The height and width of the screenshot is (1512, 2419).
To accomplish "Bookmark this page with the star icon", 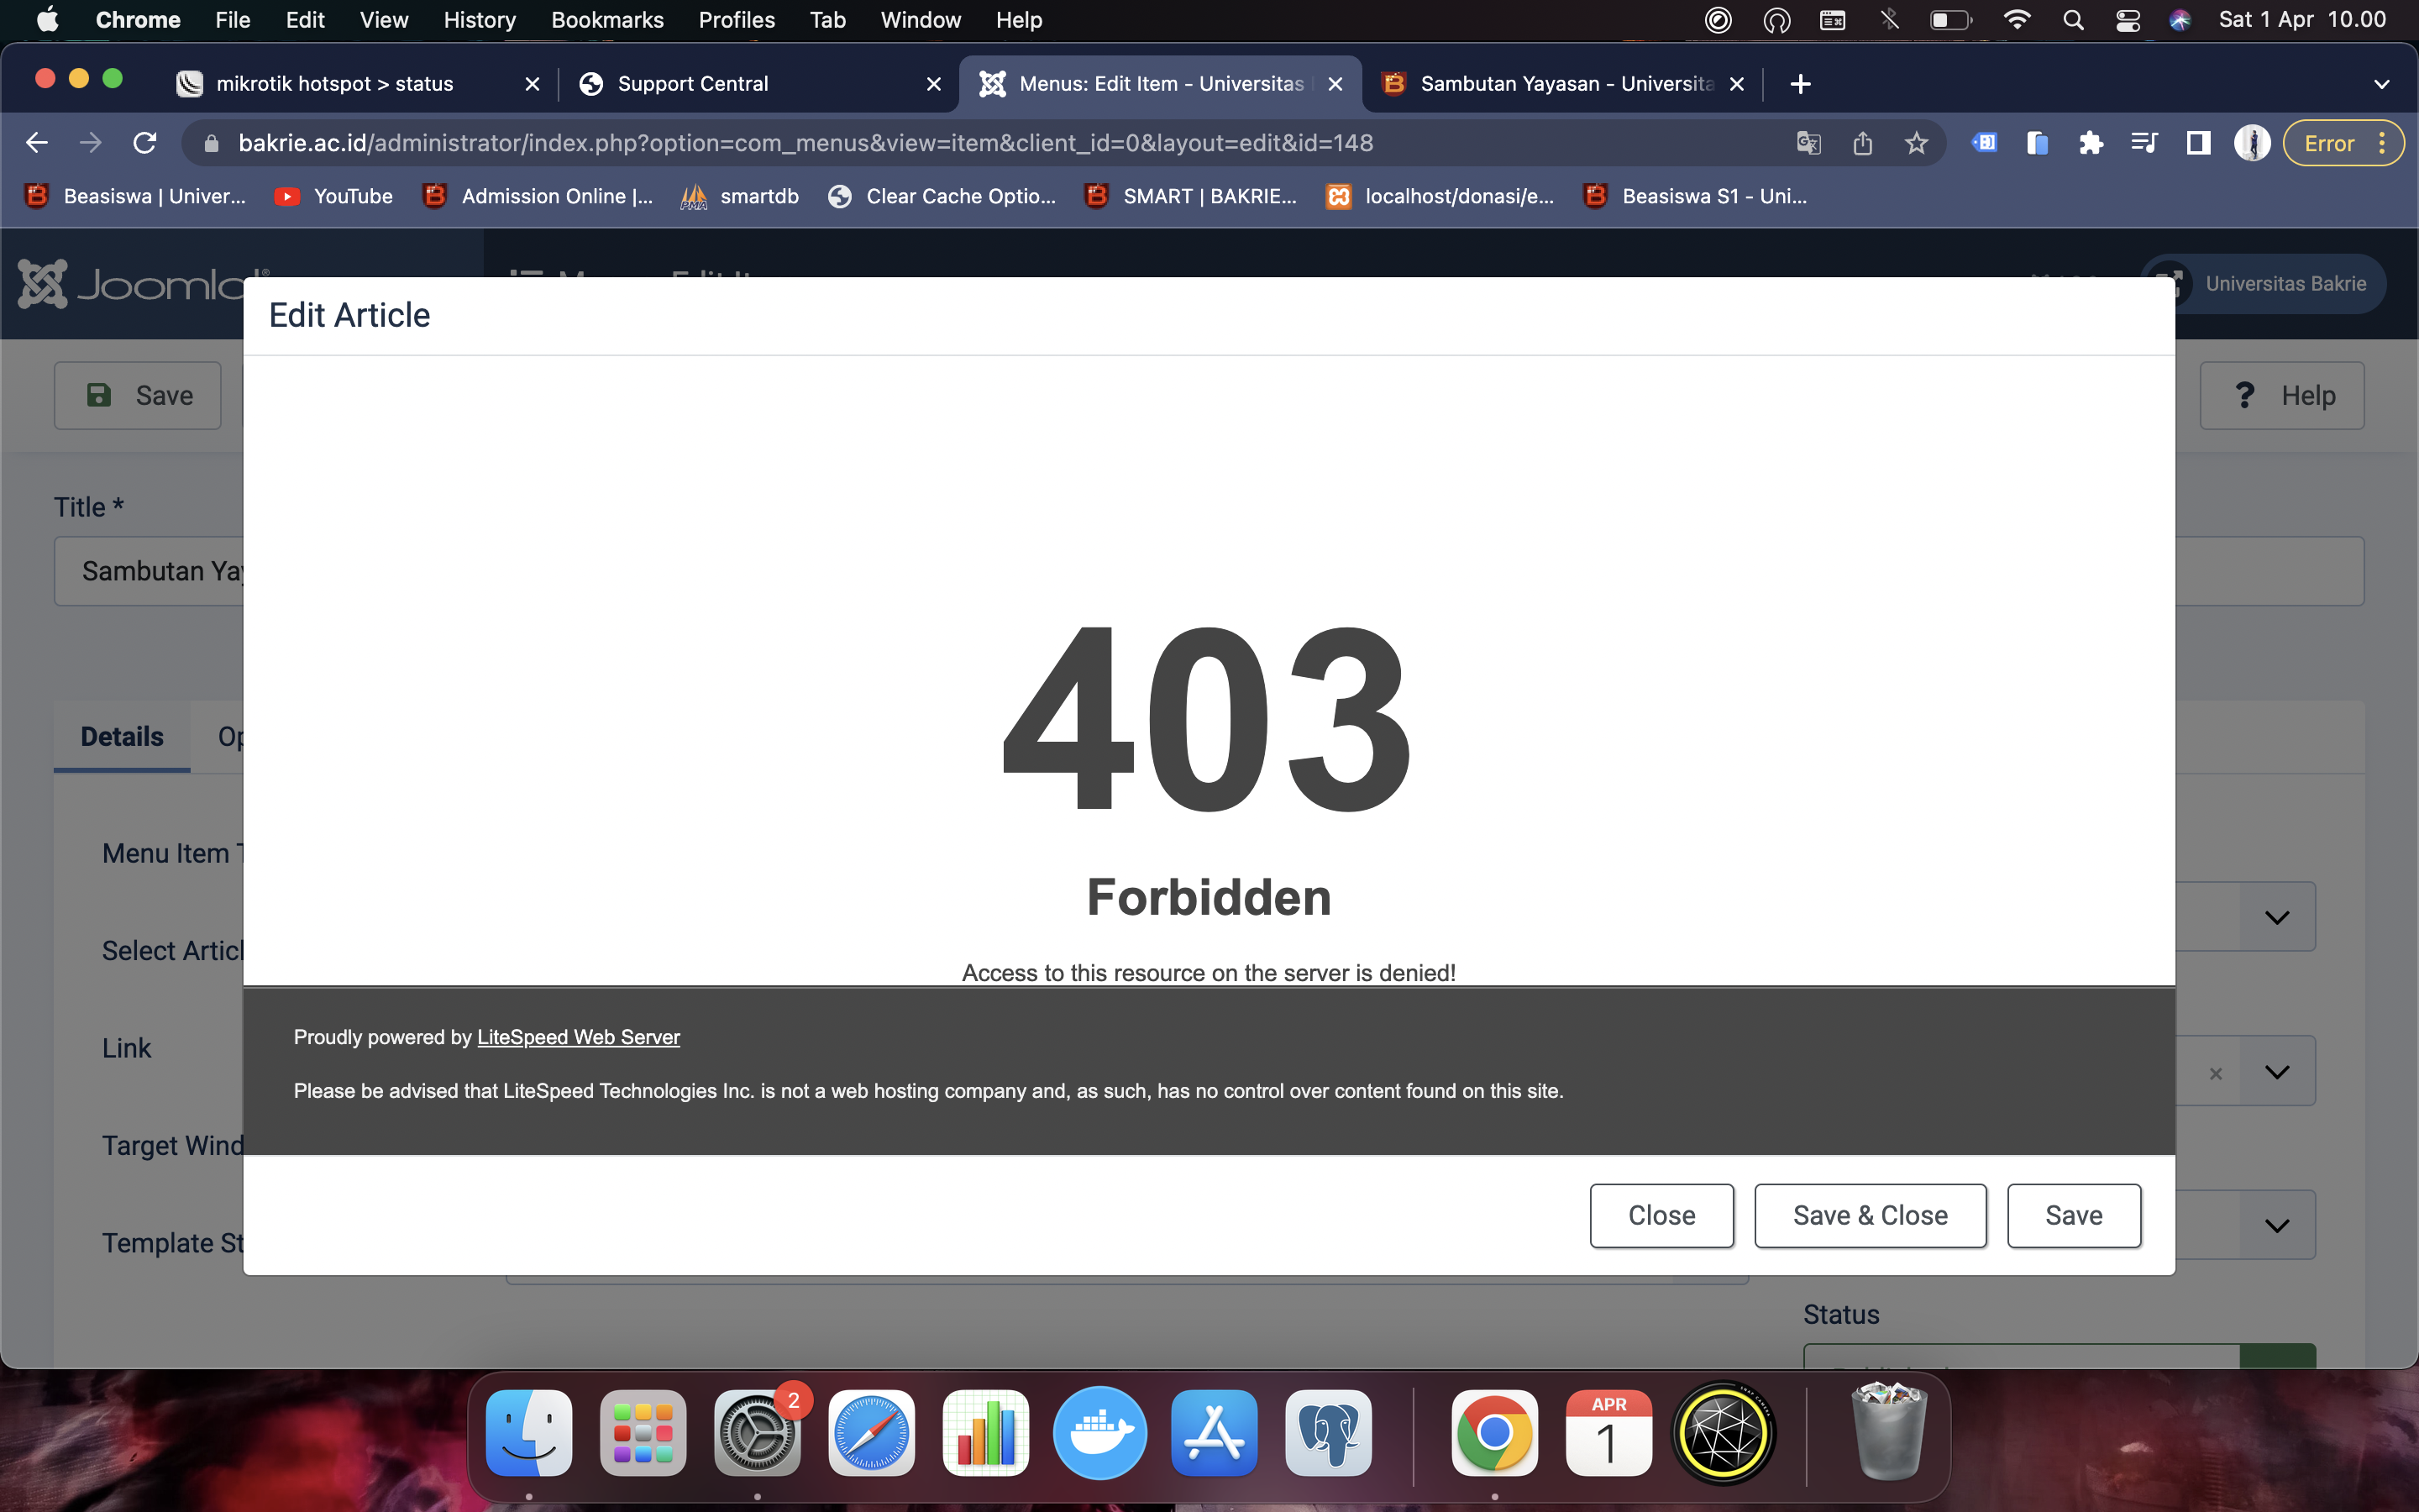I will [x=1915, y=143].
